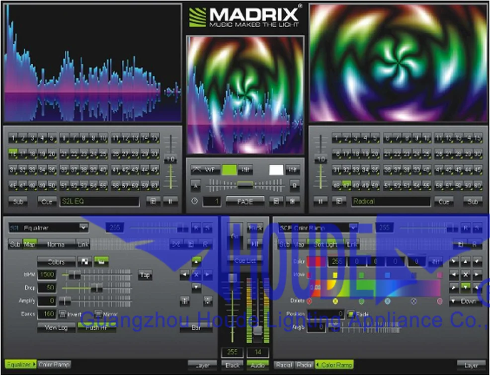Click the WF crossfade type button
The height and width of the screenshot is (375, 490).
[205, 170]
